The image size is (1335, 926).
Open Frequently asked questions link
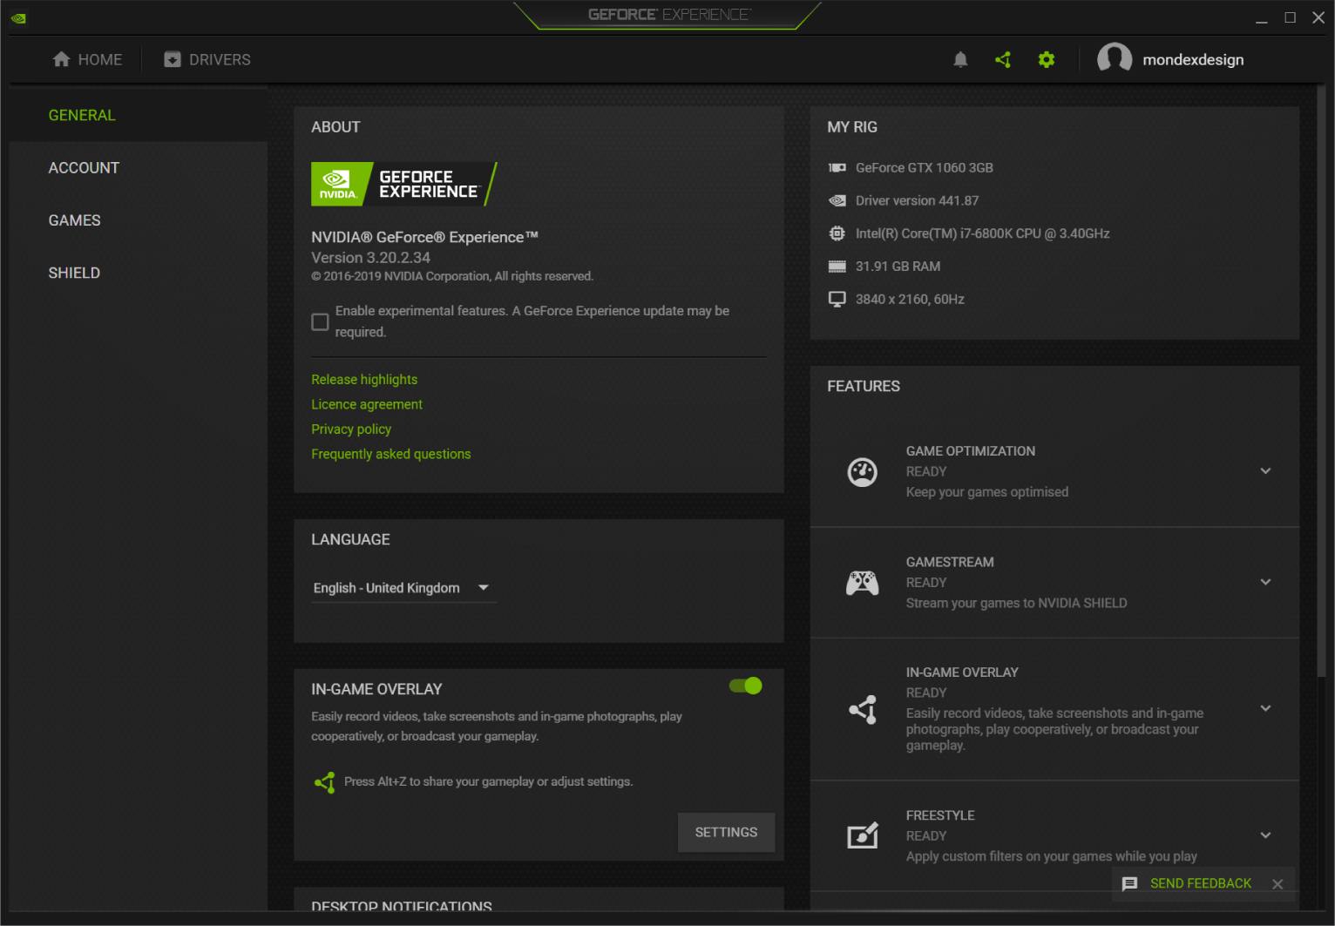(x=391, y=454)
